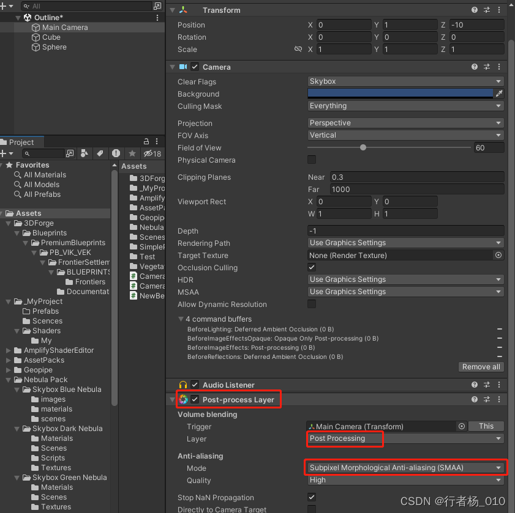Click Search by Label tag icon
Viewport: 515px width, 513px height.
(x=100, y=153)
